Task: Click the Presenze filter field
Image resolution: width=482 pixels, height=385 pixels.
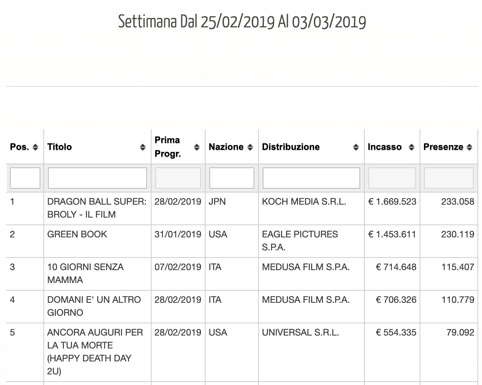Action: pos(449,178)
